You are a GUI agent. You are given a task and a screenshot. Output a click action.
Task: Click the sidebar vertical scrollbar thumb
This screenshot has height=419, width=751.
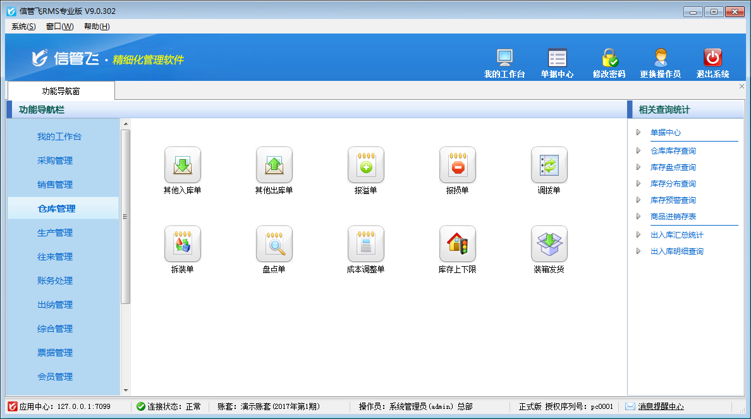tap(126, 216)
